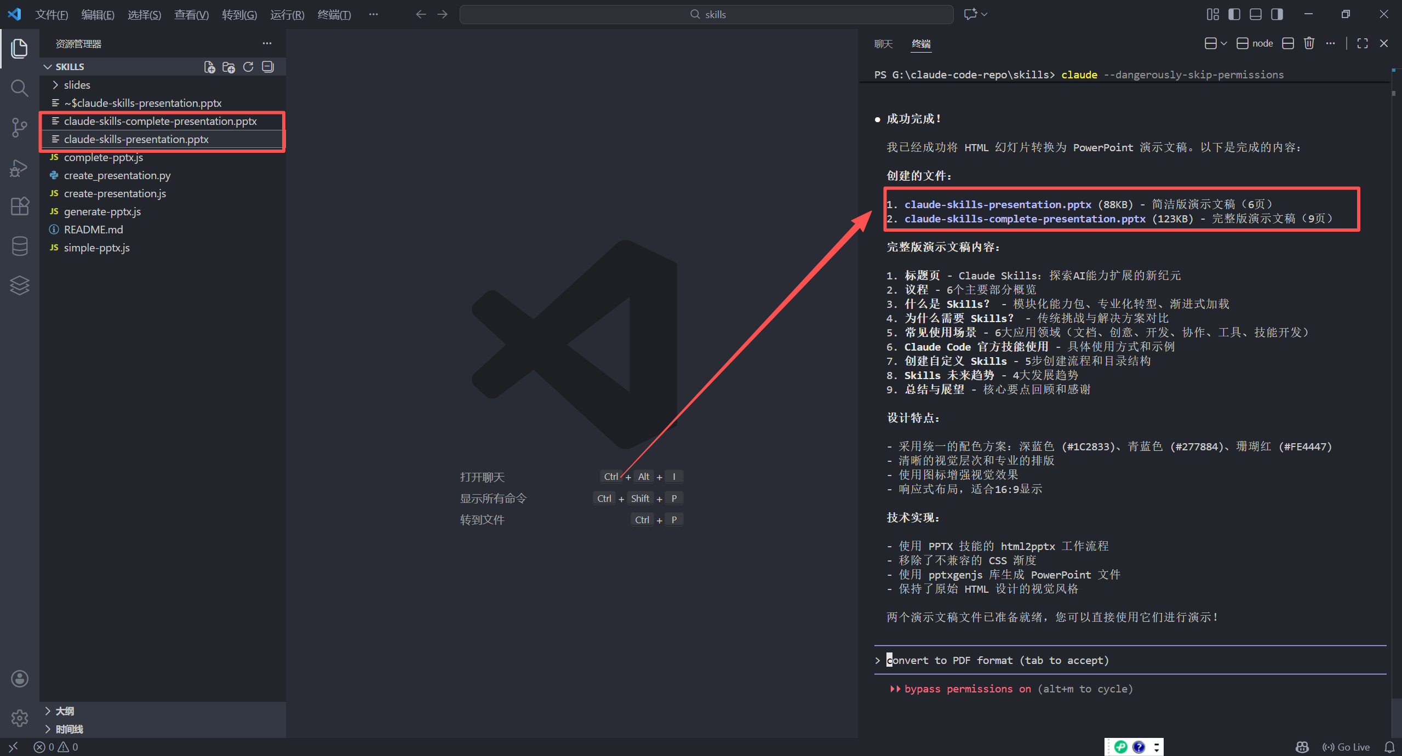The width and height of the screenshot is (1402, 756).
Task: Open create-presentation.js file
Action: pyautogui.click(x=115, y=193)
